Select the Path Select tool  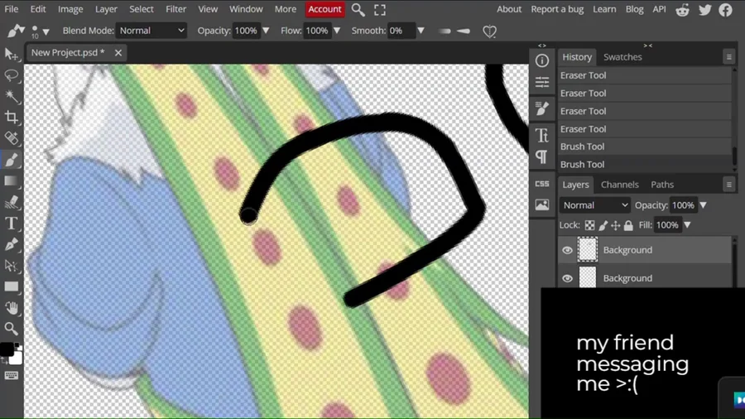11,266
